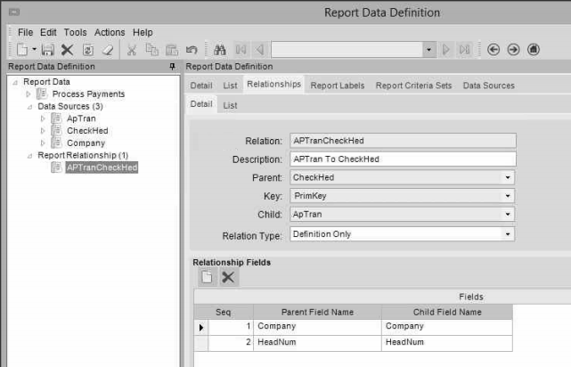Click the Cut scissors icon
Screen dimensions: 571x367
[x=132, y=50]
